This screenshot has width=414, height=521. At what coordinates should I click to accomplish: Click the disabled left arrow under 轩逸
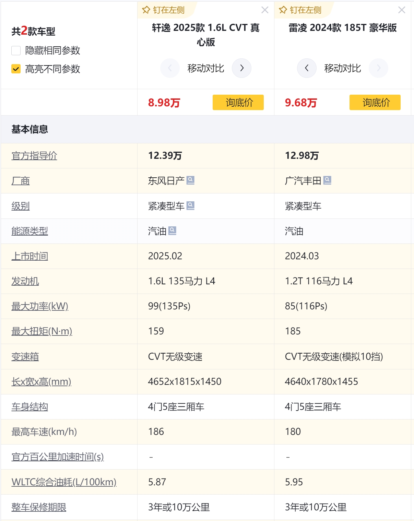coord(170,68)
